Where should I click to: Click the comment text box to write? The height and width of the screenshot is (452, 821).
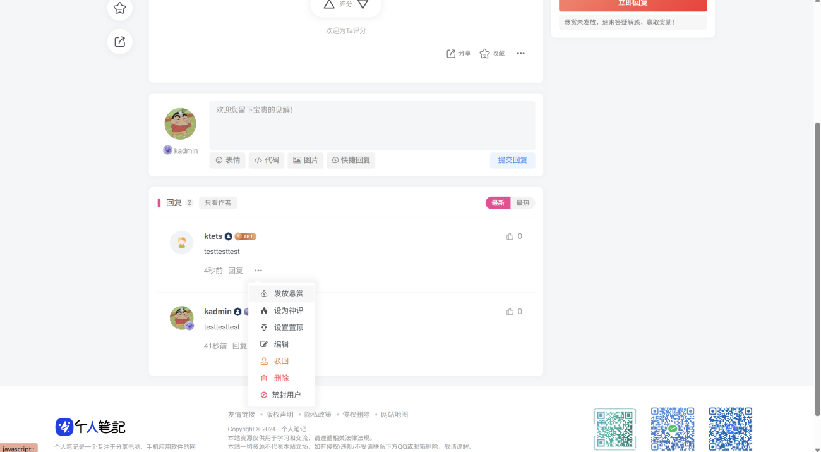372,125
